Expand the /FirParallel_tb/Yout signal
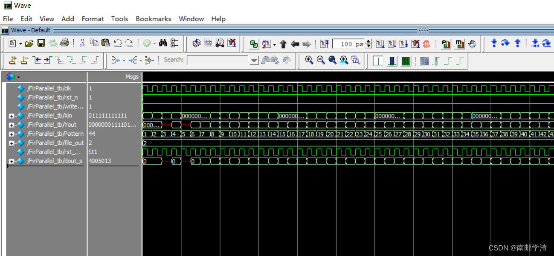554x256 pixels. point(12,125)
